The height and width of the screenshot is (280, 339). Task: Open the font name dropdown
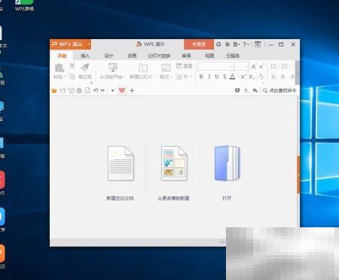[x=231, y=66]
